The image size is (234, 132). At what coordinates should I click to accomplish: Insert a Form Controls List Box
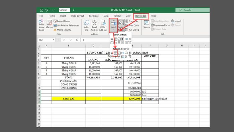tap(126, 39)
